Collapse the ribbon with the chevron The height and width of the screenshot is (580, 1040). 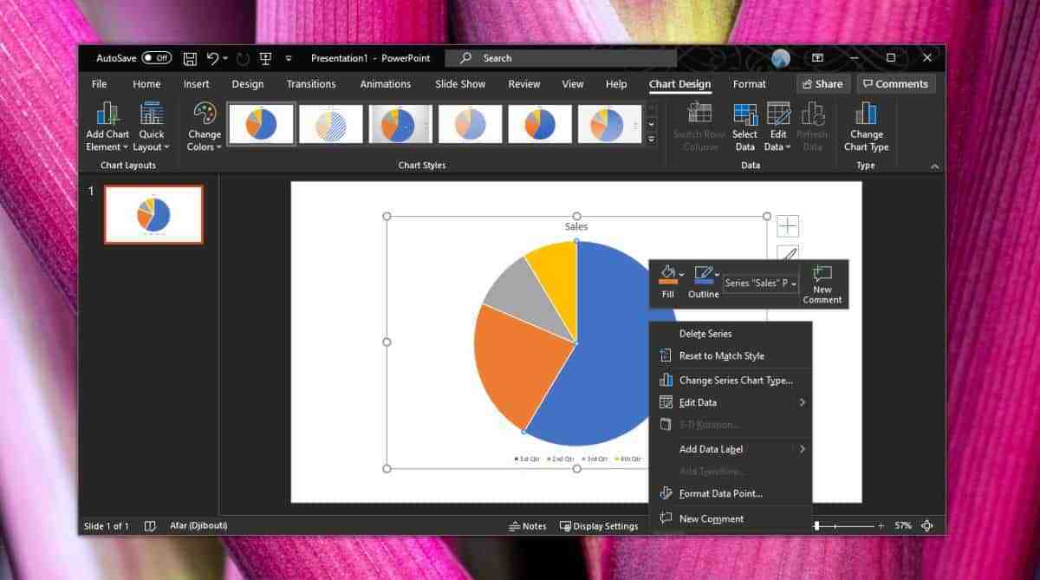coord(933,165)
